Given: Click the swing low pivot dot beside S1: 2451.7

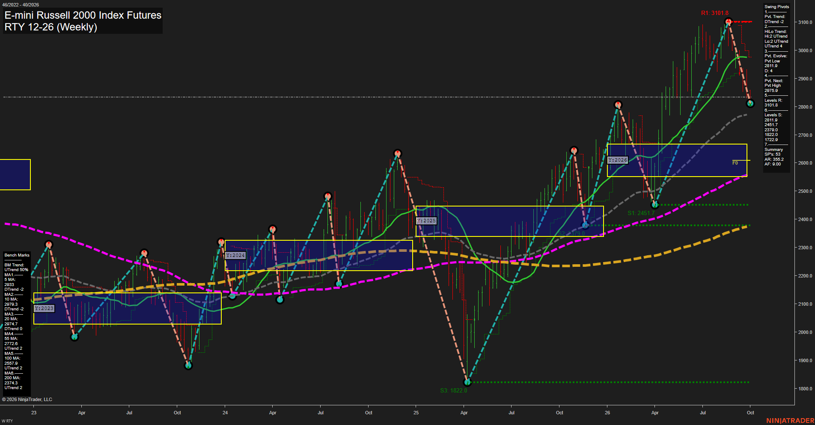Looking at the screenshot, I should point(654,205).
